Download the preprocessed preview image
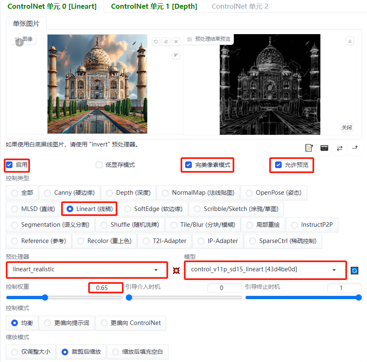The height and width of the screenshot is (362, 367). pos(350,41)
